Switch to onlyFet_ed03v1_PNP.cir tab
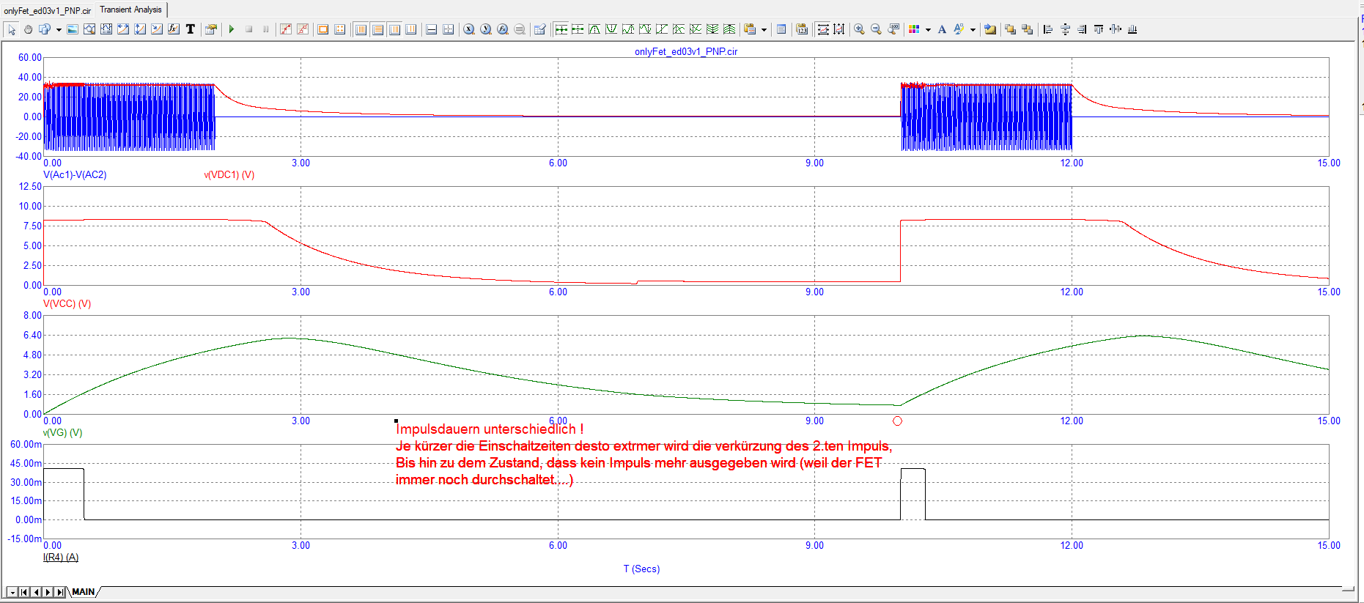The image size is (1364, 603). tap(47, 10)
